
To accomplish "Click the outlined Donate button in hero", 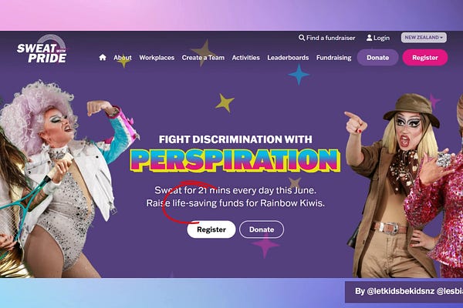I will (262, 229).
